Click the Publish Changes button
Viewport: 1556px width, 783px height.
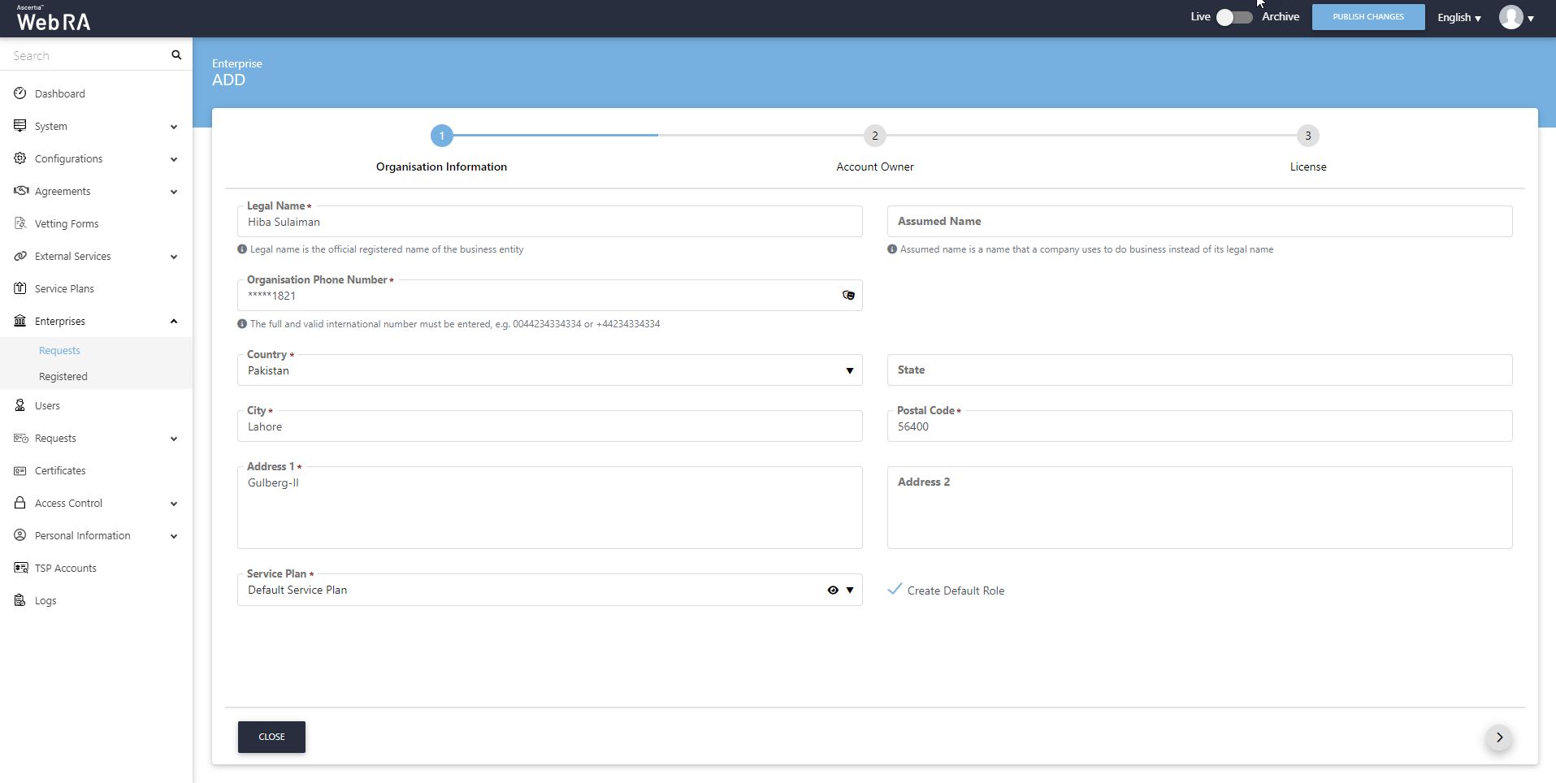coord(1367,17)
